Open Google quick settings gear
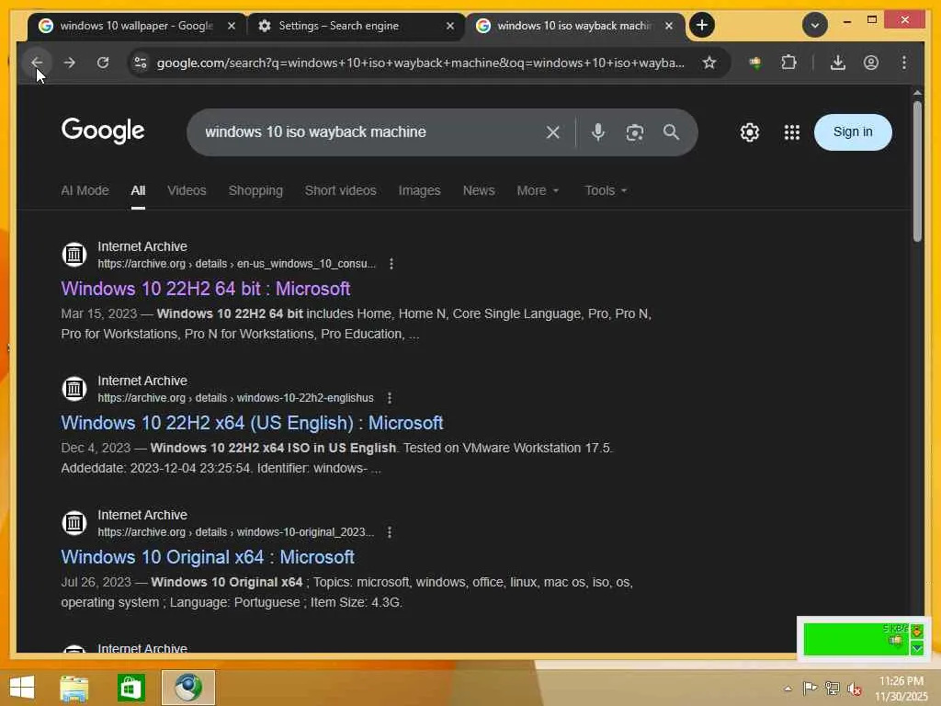This screenshot has height=706, width=941. 750,132
